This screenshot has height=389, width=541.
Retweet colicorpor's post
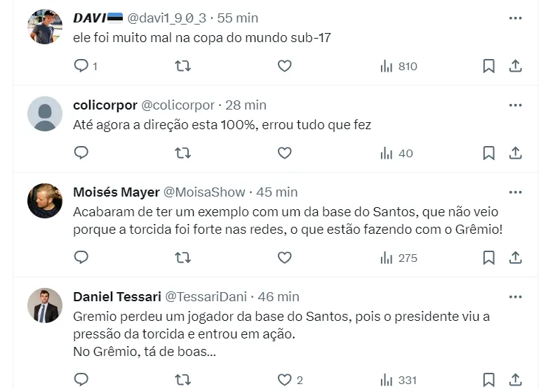click(182, 153)
